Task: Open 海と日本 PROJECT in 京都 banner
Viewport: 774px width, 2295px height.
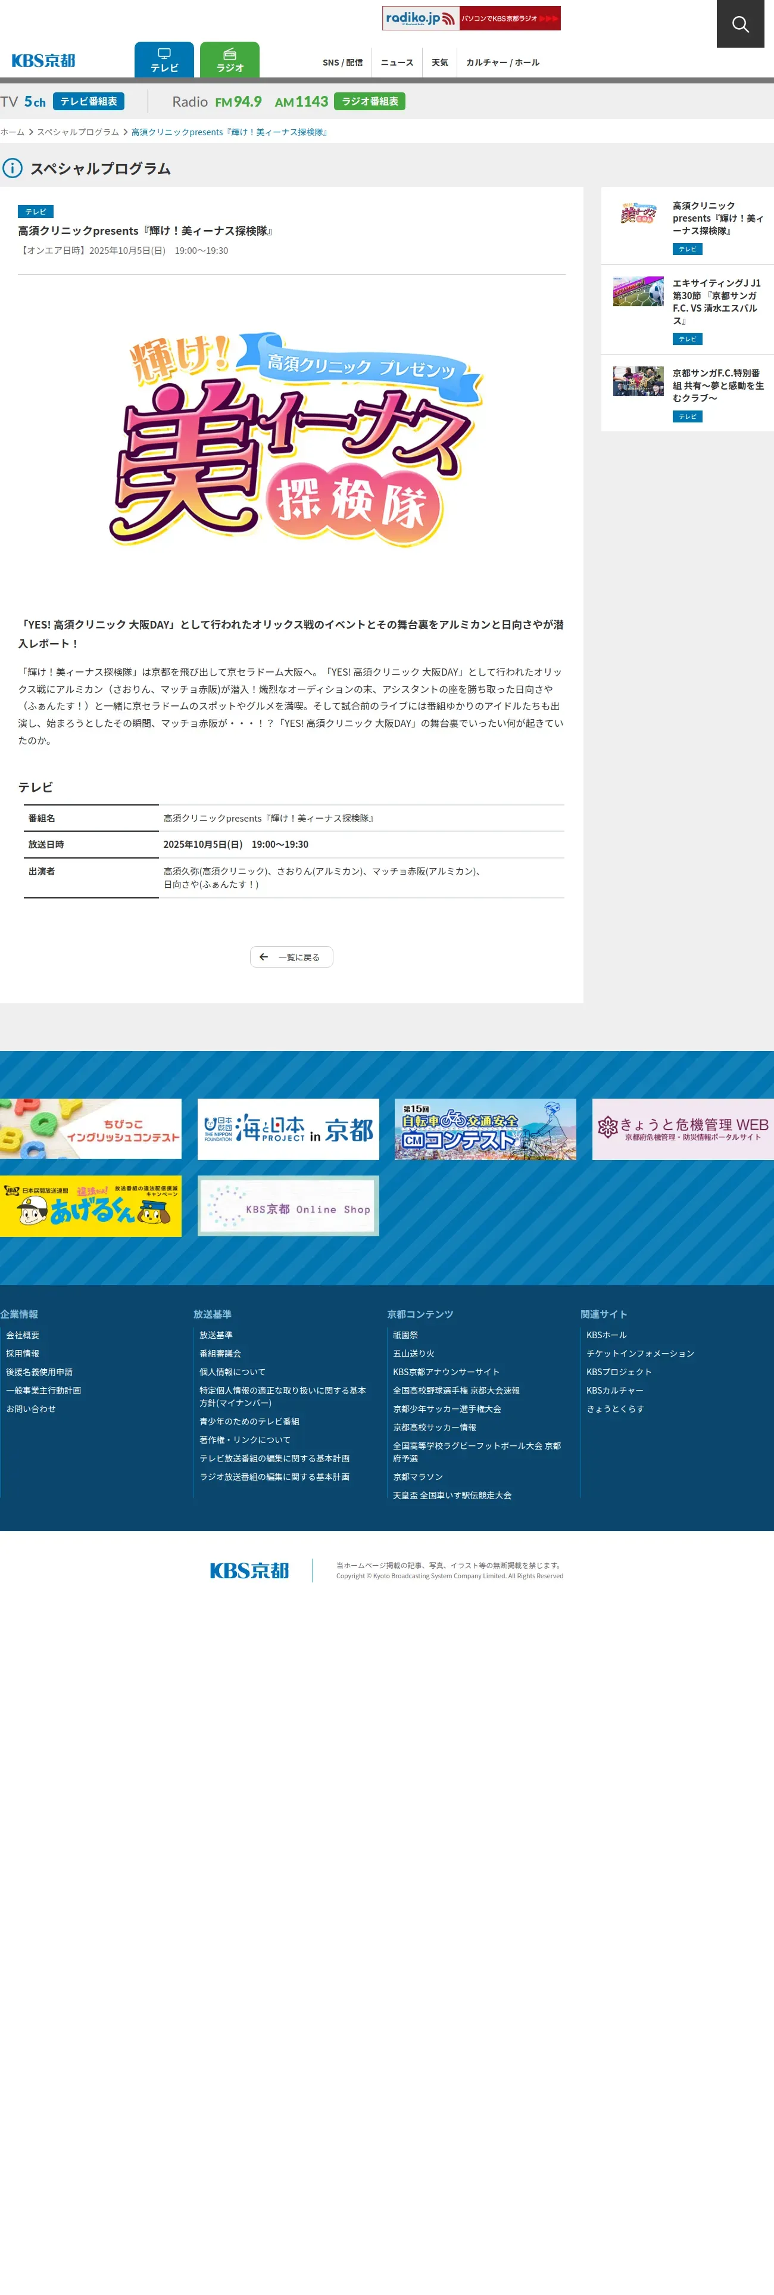Action: click(288, 1129)
